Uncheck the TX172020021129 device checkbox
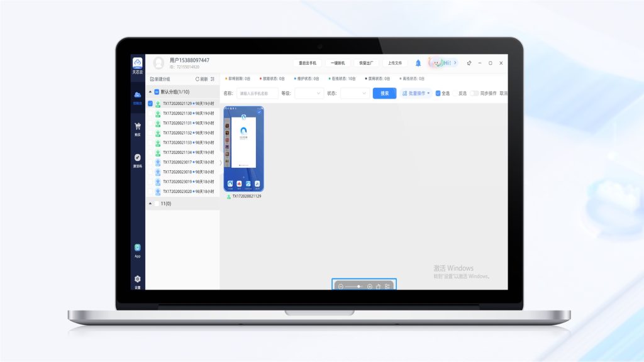Screen dimensions: 644x362 coord(150,104)
